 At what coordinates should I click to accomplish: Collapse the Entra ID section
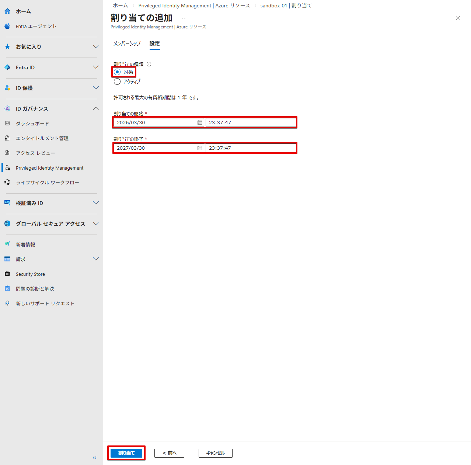click(95, 67)
